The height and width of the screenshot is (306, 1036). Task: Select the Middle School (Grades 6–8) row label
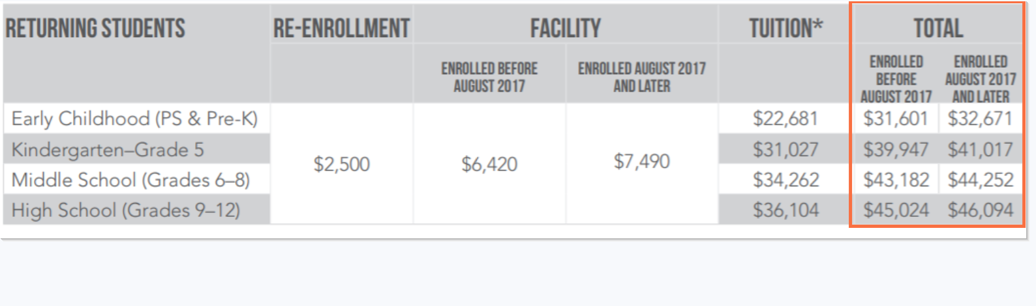coord(130,180)
